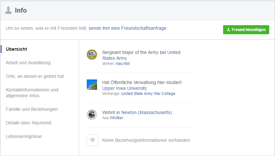Open the Newton (Massachusetts) link
The image size is (275, 156).
point(146,112)
